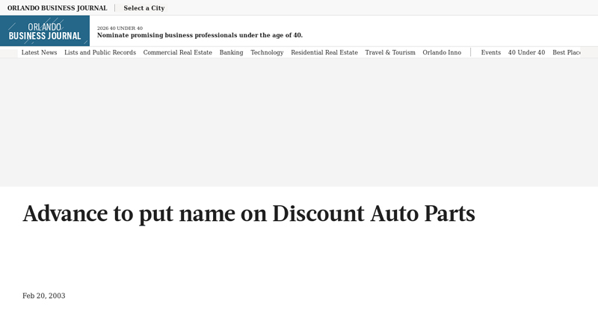Open Events navigation item
The height and width of the screenshot is (336, 598).
tap(491, 52)
